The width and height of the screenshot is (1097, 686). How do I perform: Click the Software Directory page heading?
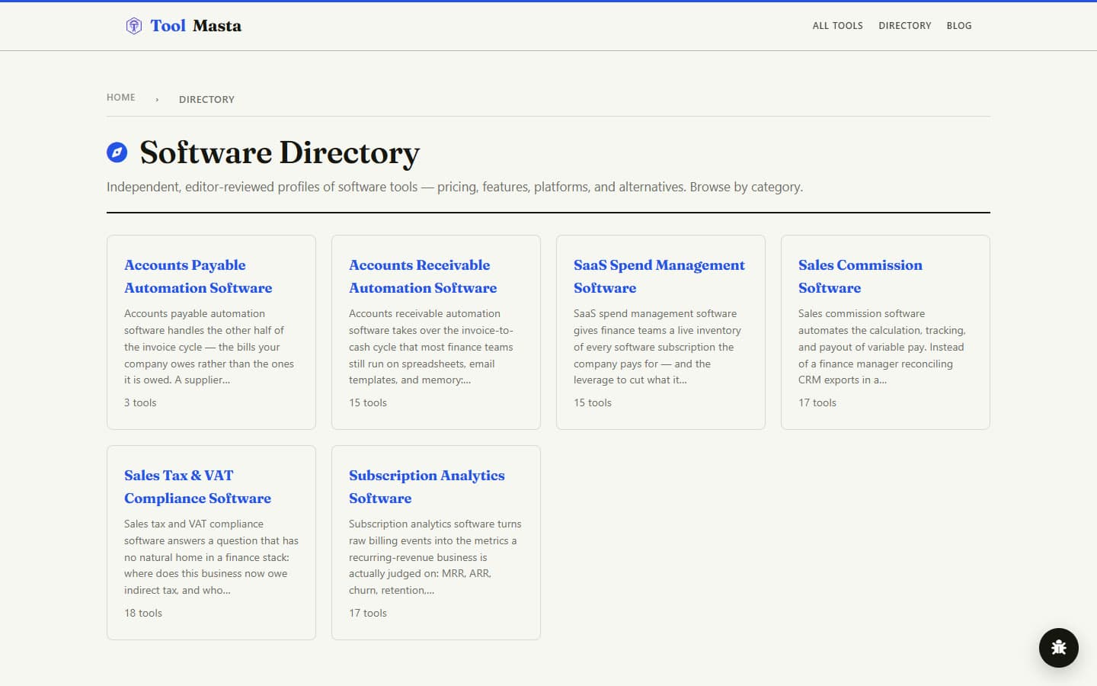280,152
